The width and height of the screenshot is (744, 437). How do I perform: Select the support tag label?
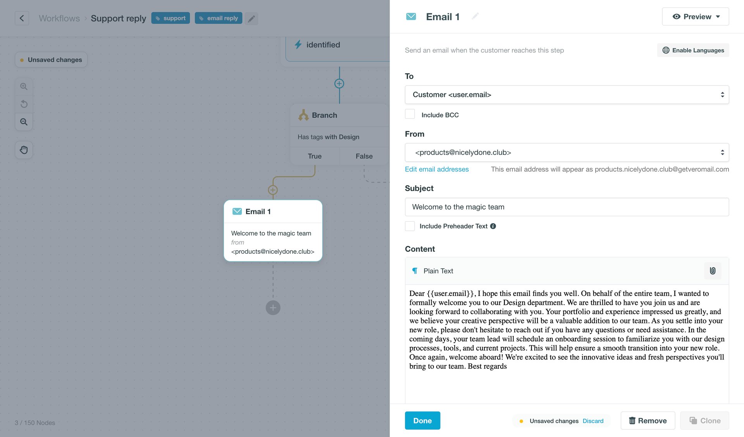(x=170, y=18)
